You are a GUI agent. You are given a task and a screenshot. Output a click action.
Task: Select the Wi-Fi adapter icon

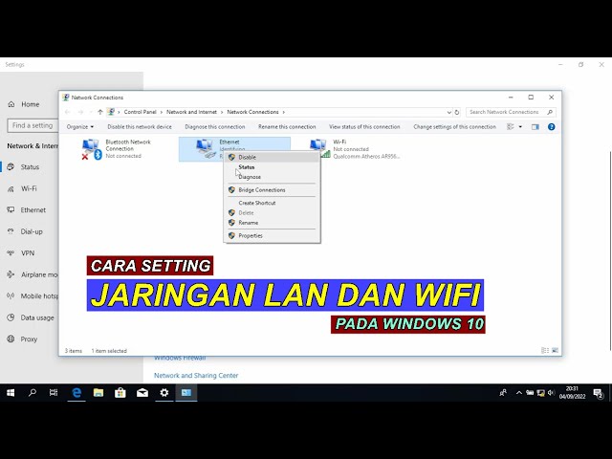pos(319,149)
